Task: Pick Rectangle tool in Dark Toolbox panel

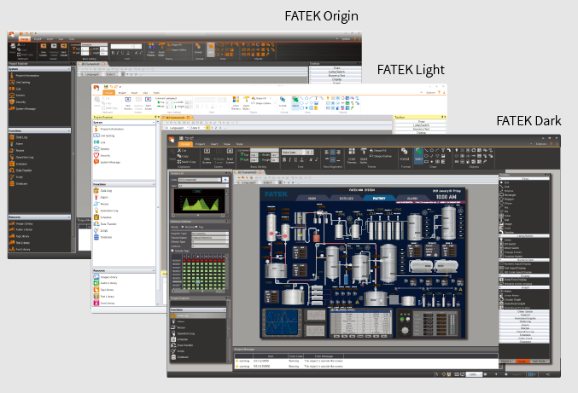Action: point(509,195)
